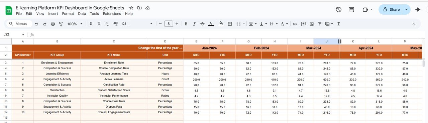
Task: Open the comments panel icon
Action: (351, 10)
